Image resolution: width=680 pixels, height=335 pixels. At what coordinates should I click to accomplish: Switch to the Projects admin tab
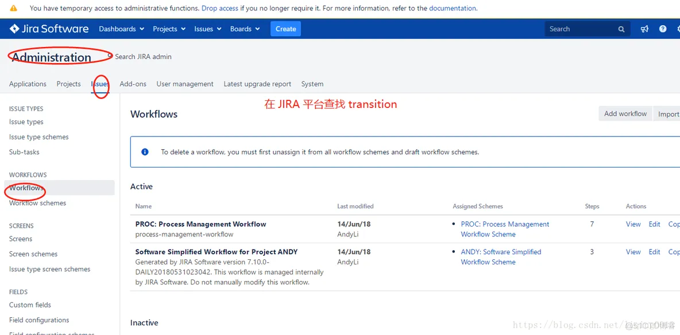(x=68, y=84)
